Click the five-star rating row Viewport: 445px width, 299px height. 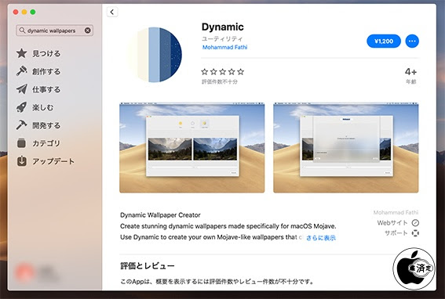click(223, 72)
